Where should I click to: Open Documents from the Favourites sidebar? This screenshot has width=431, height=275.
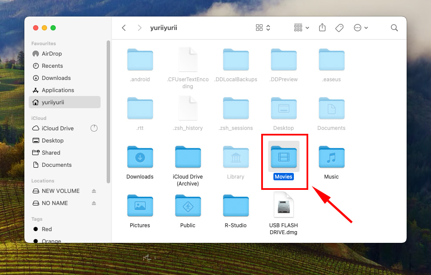coord(57,165)
